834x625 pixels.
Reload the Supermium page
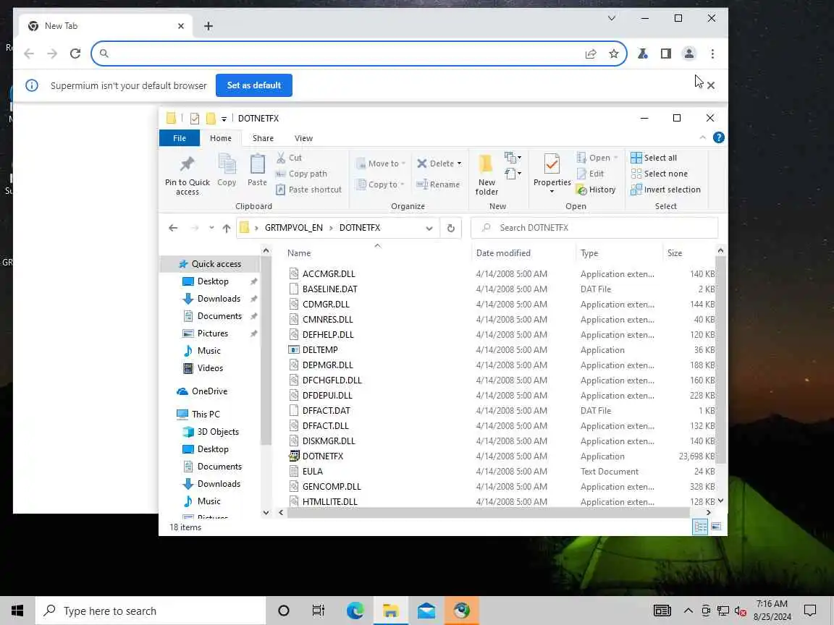[x=75, y=54]
